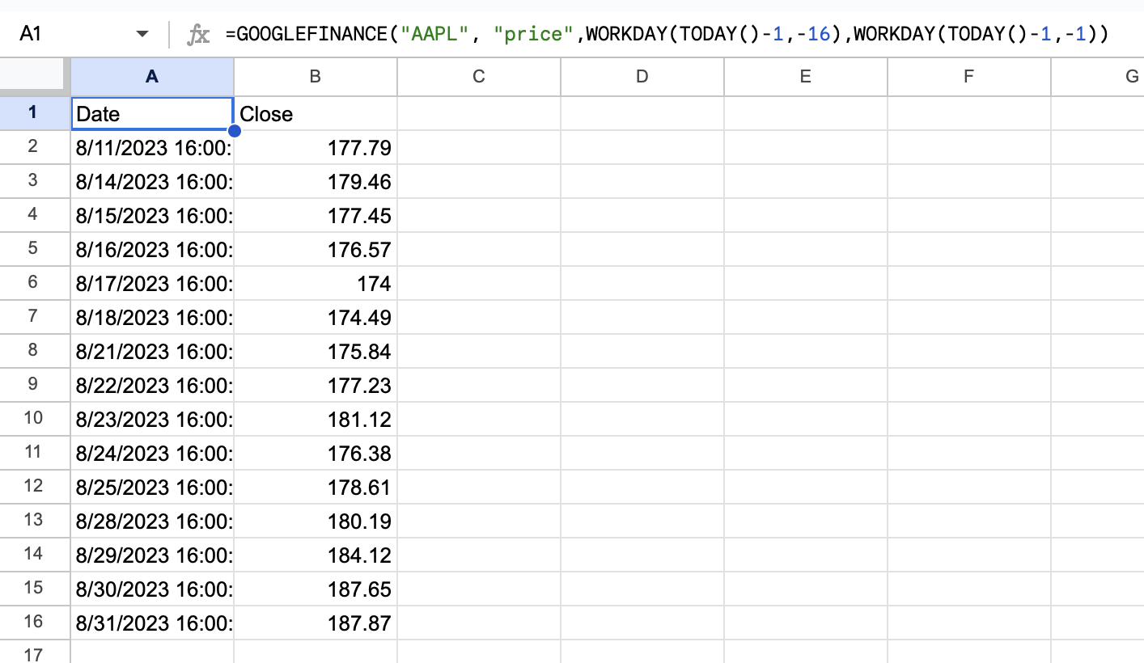Click the GOOGLEFINANCE formula in formula bar

click(x=667, y=34)
